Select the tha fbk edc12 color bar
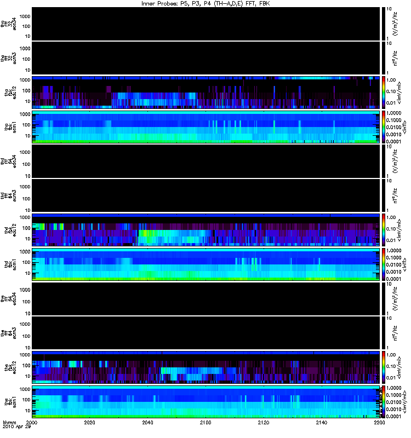The width and height of the screenshot is (411, 438). pyautogui.click(x=383, y=92)
